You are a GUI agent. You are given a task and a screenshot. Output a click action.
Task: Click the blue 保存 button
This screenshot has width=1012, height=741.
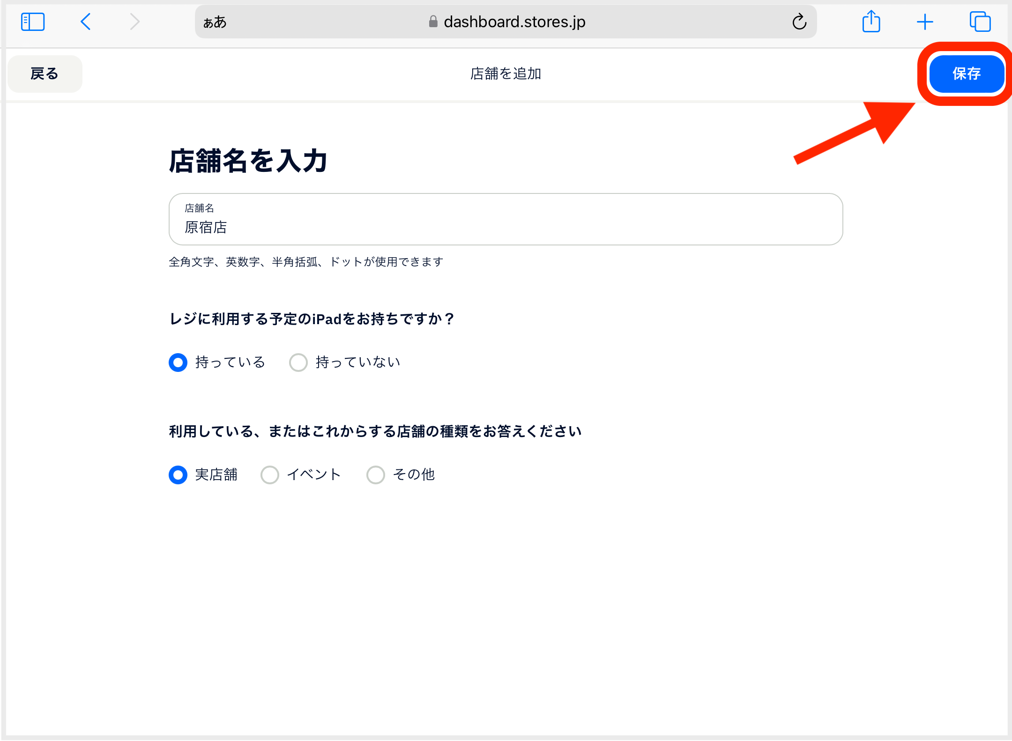tap(966, 74)
